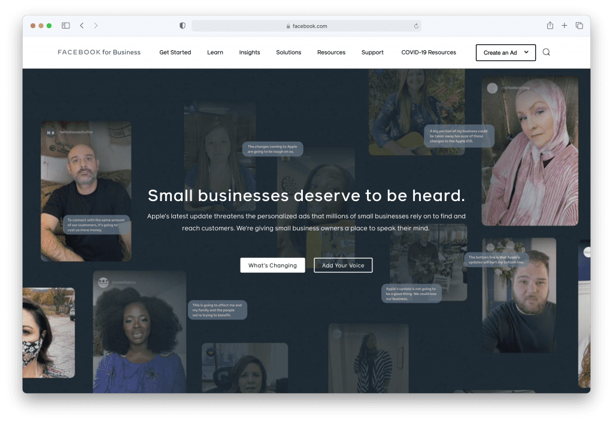Open the video of woman holding guitar
This screenshot has width=613, height=423.
(x=417, y=112)
